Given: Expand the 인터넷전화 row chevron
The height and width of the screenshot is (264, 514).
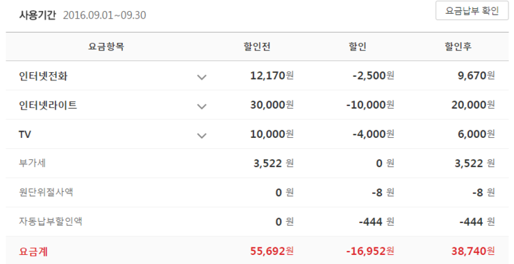Looking at the screenshot, I should 201,77.
